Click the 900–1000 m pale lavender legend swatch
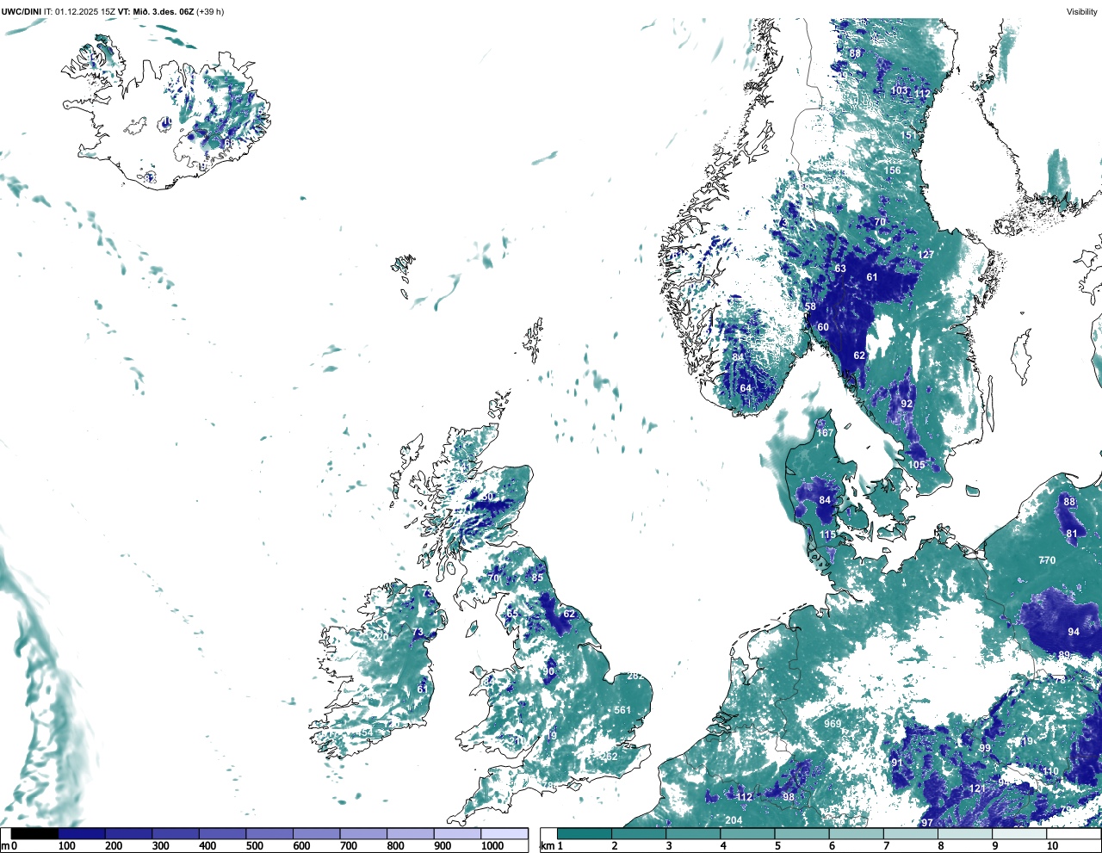The height and width of the screenshot is (853, 1102). tap(457, 833)
